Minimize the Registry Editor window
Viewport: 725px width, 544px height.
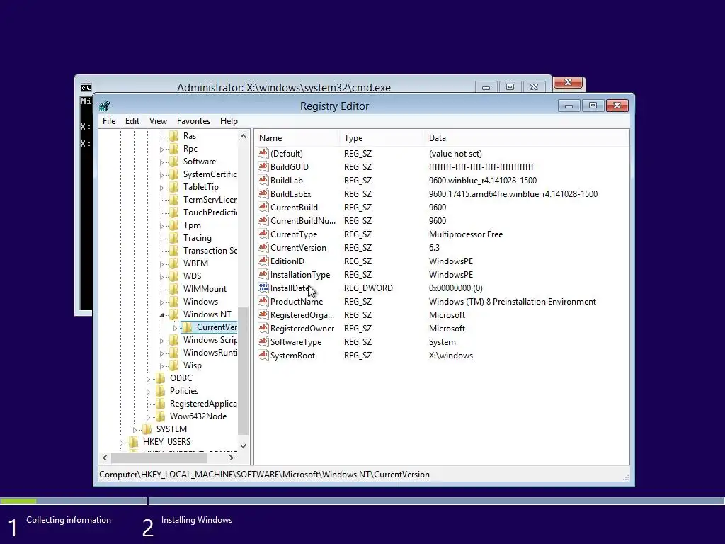[569, 106]
